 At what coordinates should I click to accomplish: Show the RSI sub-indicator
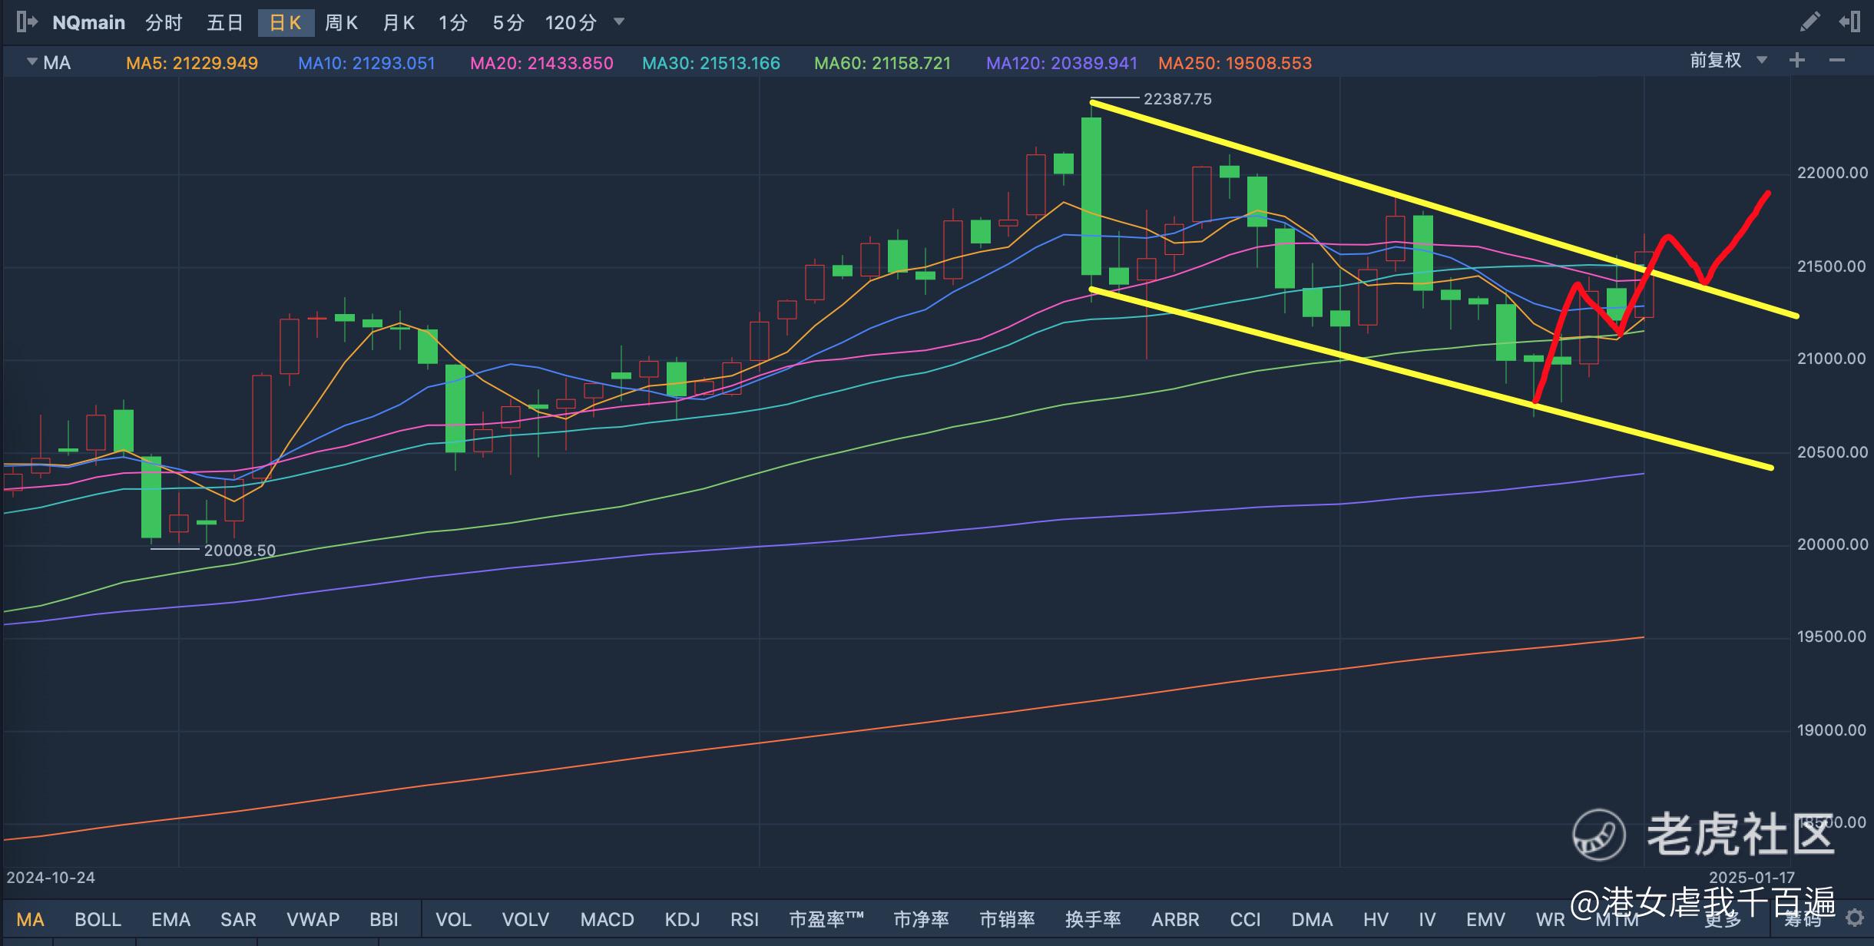click(744, 919)
